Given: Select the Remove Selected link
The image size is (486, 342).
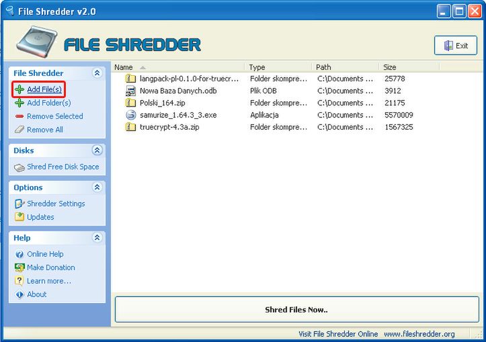Looking at the screenshot, I should pyautogui.click(x=55, y=116).
